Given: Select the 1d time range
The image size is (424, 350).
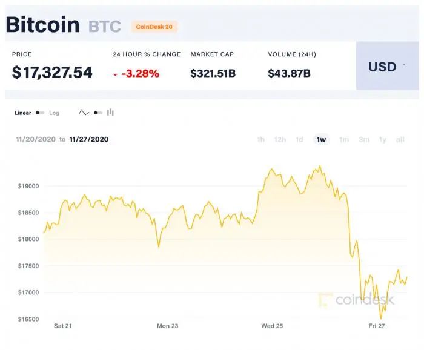Looking at the screenshot, I should click(x=299, y=139).
